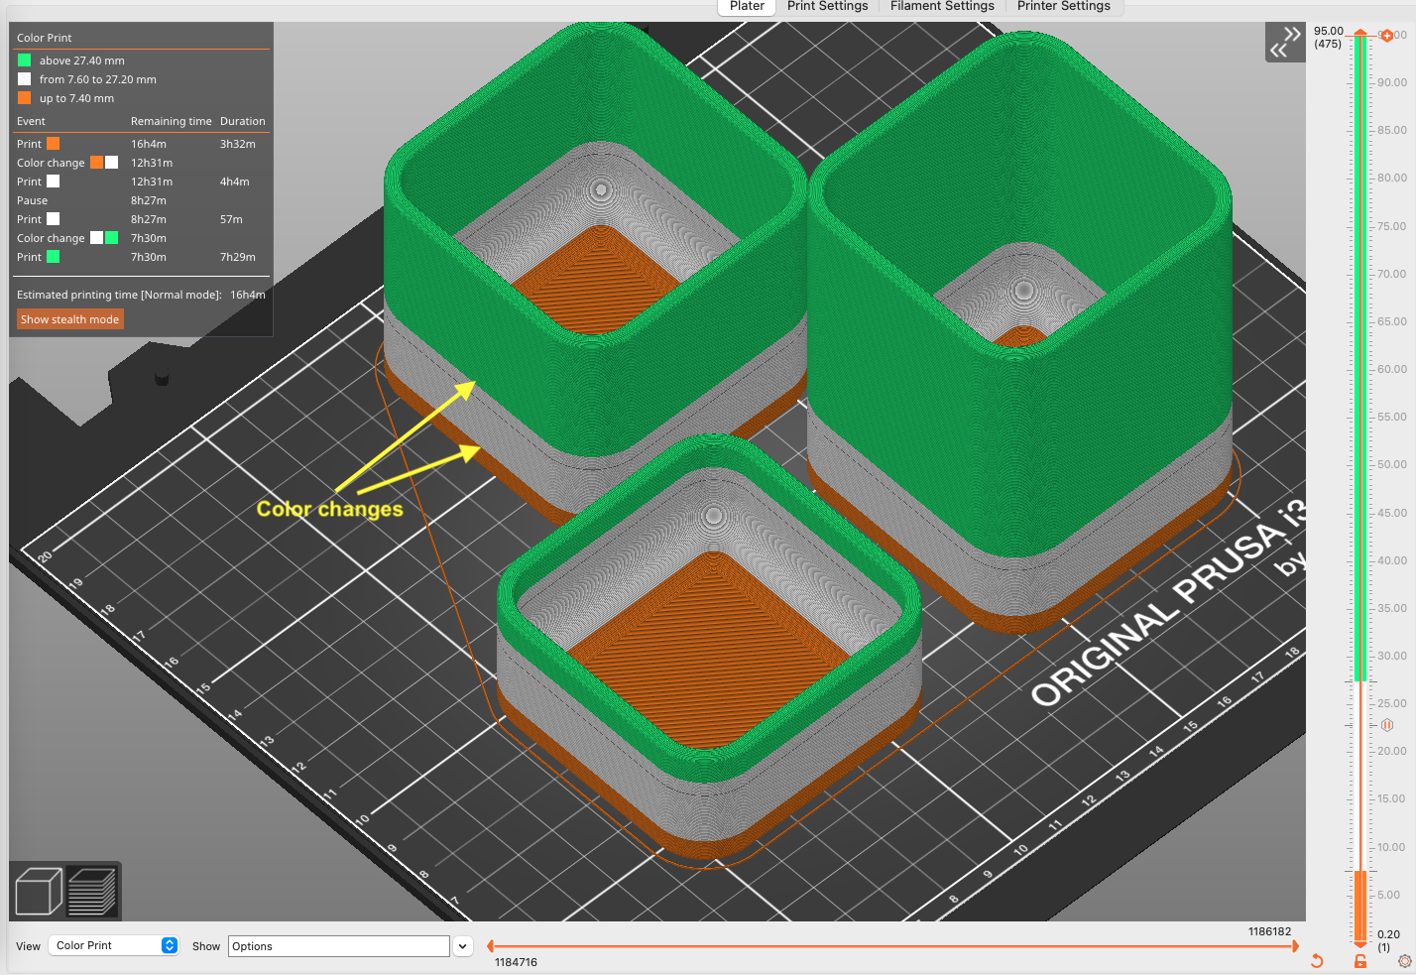
Task: Click the 'above 27.40 mm' legend label
Action: [82, 61]
